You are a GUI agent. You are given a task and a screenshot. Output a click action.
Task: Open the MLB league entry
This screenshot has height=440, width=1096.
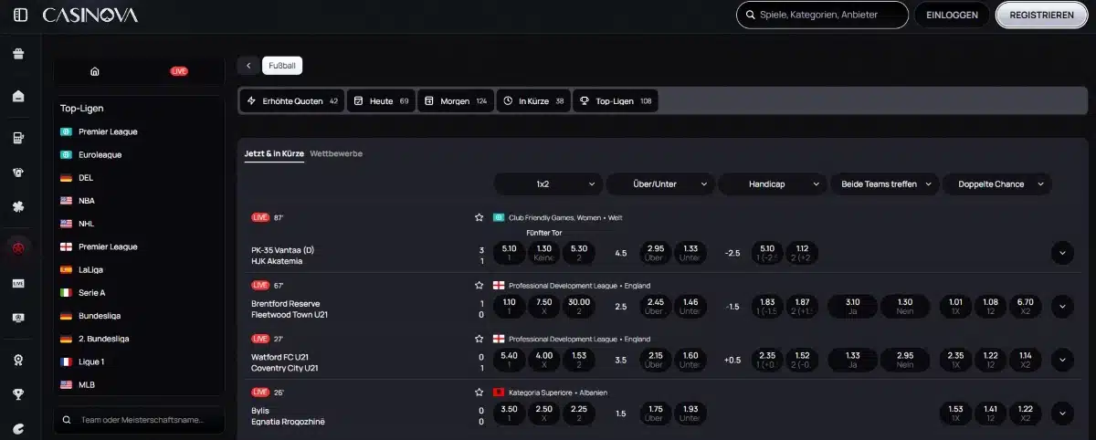coord(86,384)
